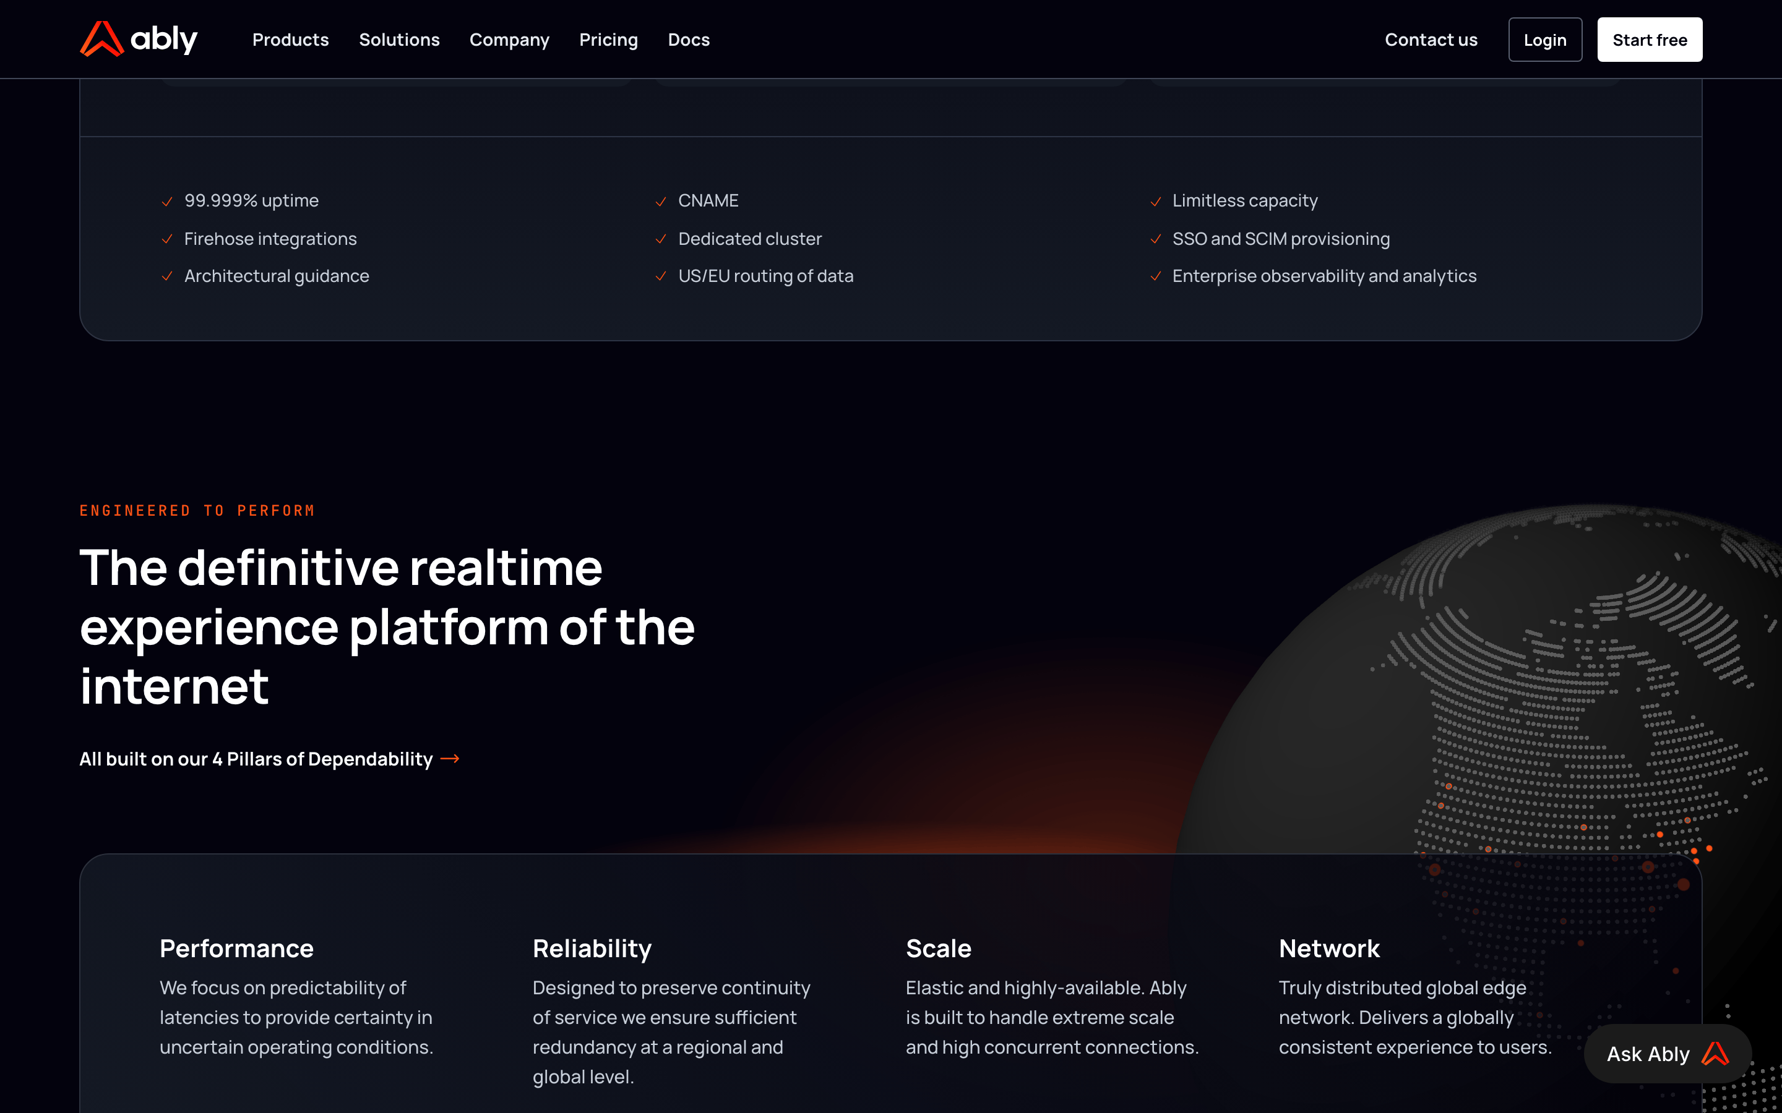The image size is (1782, 1113).
Task: Click the checkmark beside Limitless capacity
Action: click(x=1156, y=201)
